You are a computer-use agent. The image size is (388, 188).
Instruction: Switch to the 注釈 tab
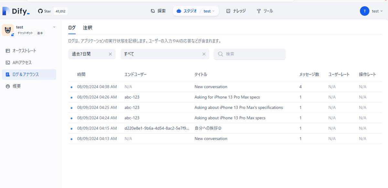pos(87,28)
